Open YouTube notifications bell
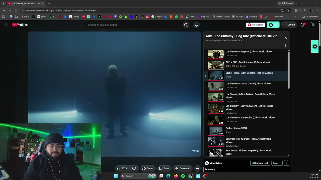Screen dimensions: 321x180 click(302, 25)
